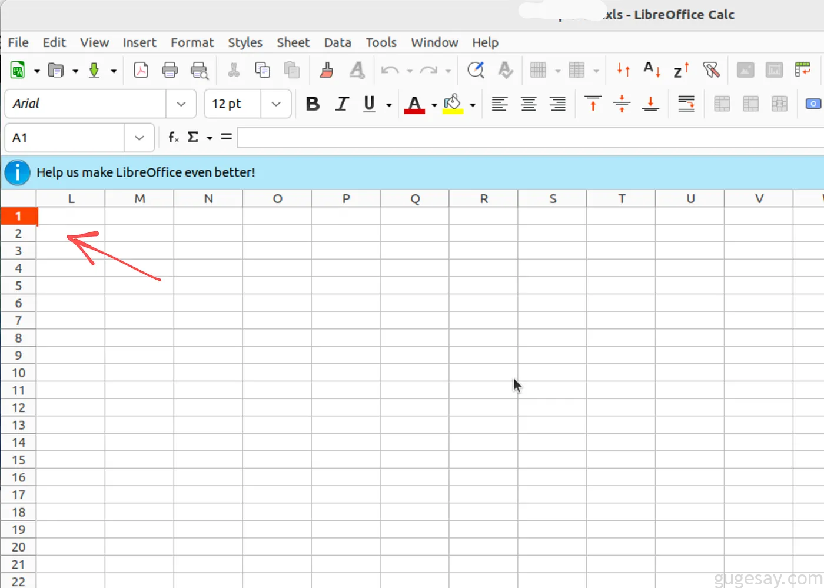Click in the formula input line
Image resolution: width=824 pixels, height=588 pixels.
click(530, 138)
